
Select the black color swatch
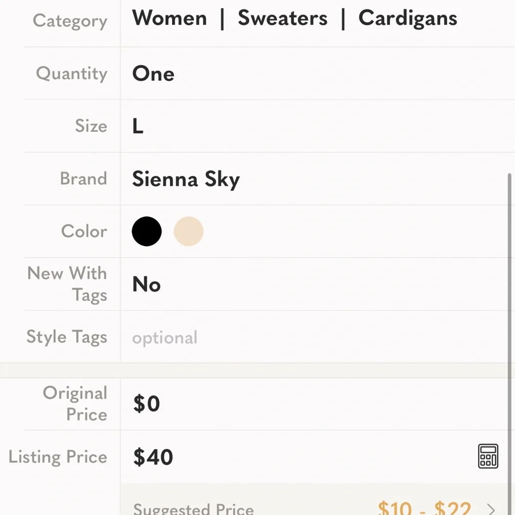146,231
